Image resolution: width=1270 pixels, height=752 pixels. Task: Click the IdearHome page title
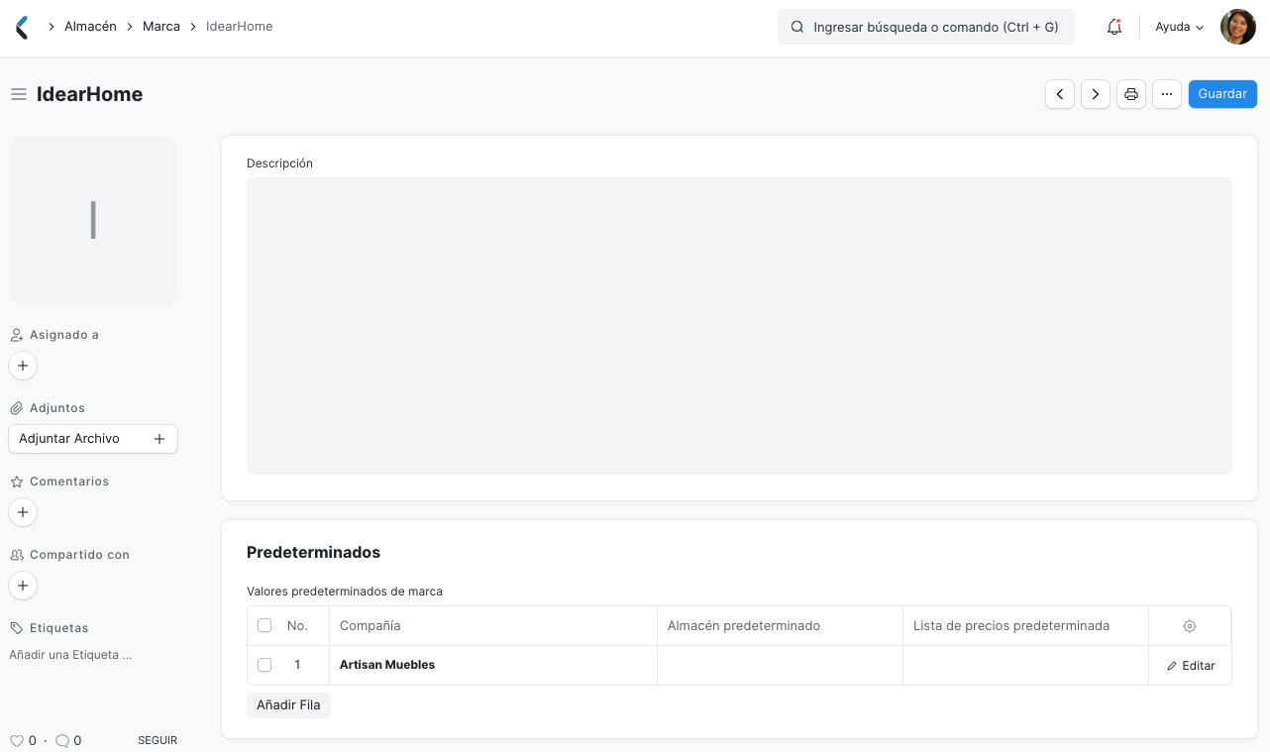[x=89, y=94]
